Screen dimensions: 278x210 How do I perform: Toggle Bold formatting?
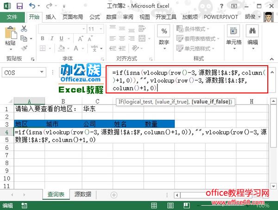(x=43, y=38)
